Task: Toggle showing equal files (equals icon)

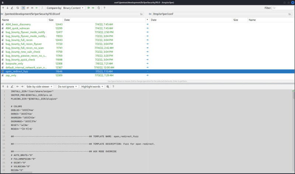Action: [x=32, y=8]
